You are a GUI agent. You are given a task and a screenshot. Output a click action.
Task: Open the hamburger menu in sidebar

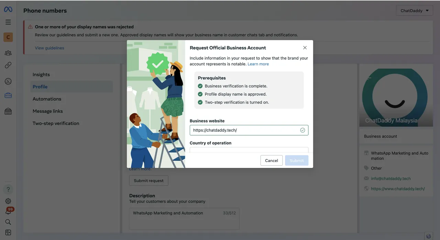8,22
